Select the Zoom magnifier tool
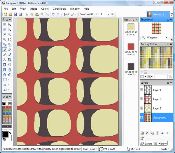The image size is (175, 153). click(10, 34)
